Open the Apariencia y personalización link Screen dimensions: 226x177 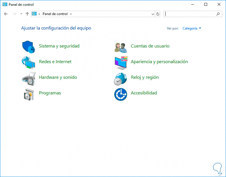159,62
